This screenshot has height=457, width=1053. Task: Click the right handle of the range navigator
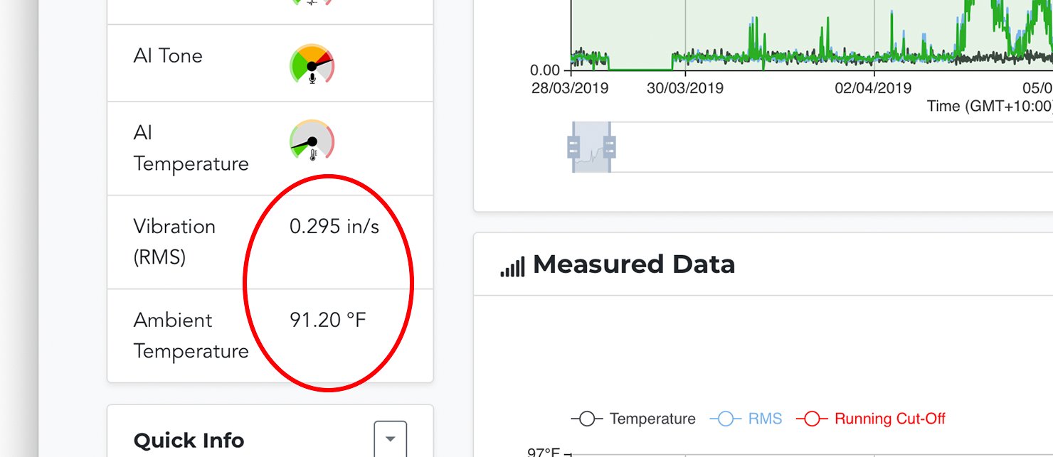click(x=610, y=147)
